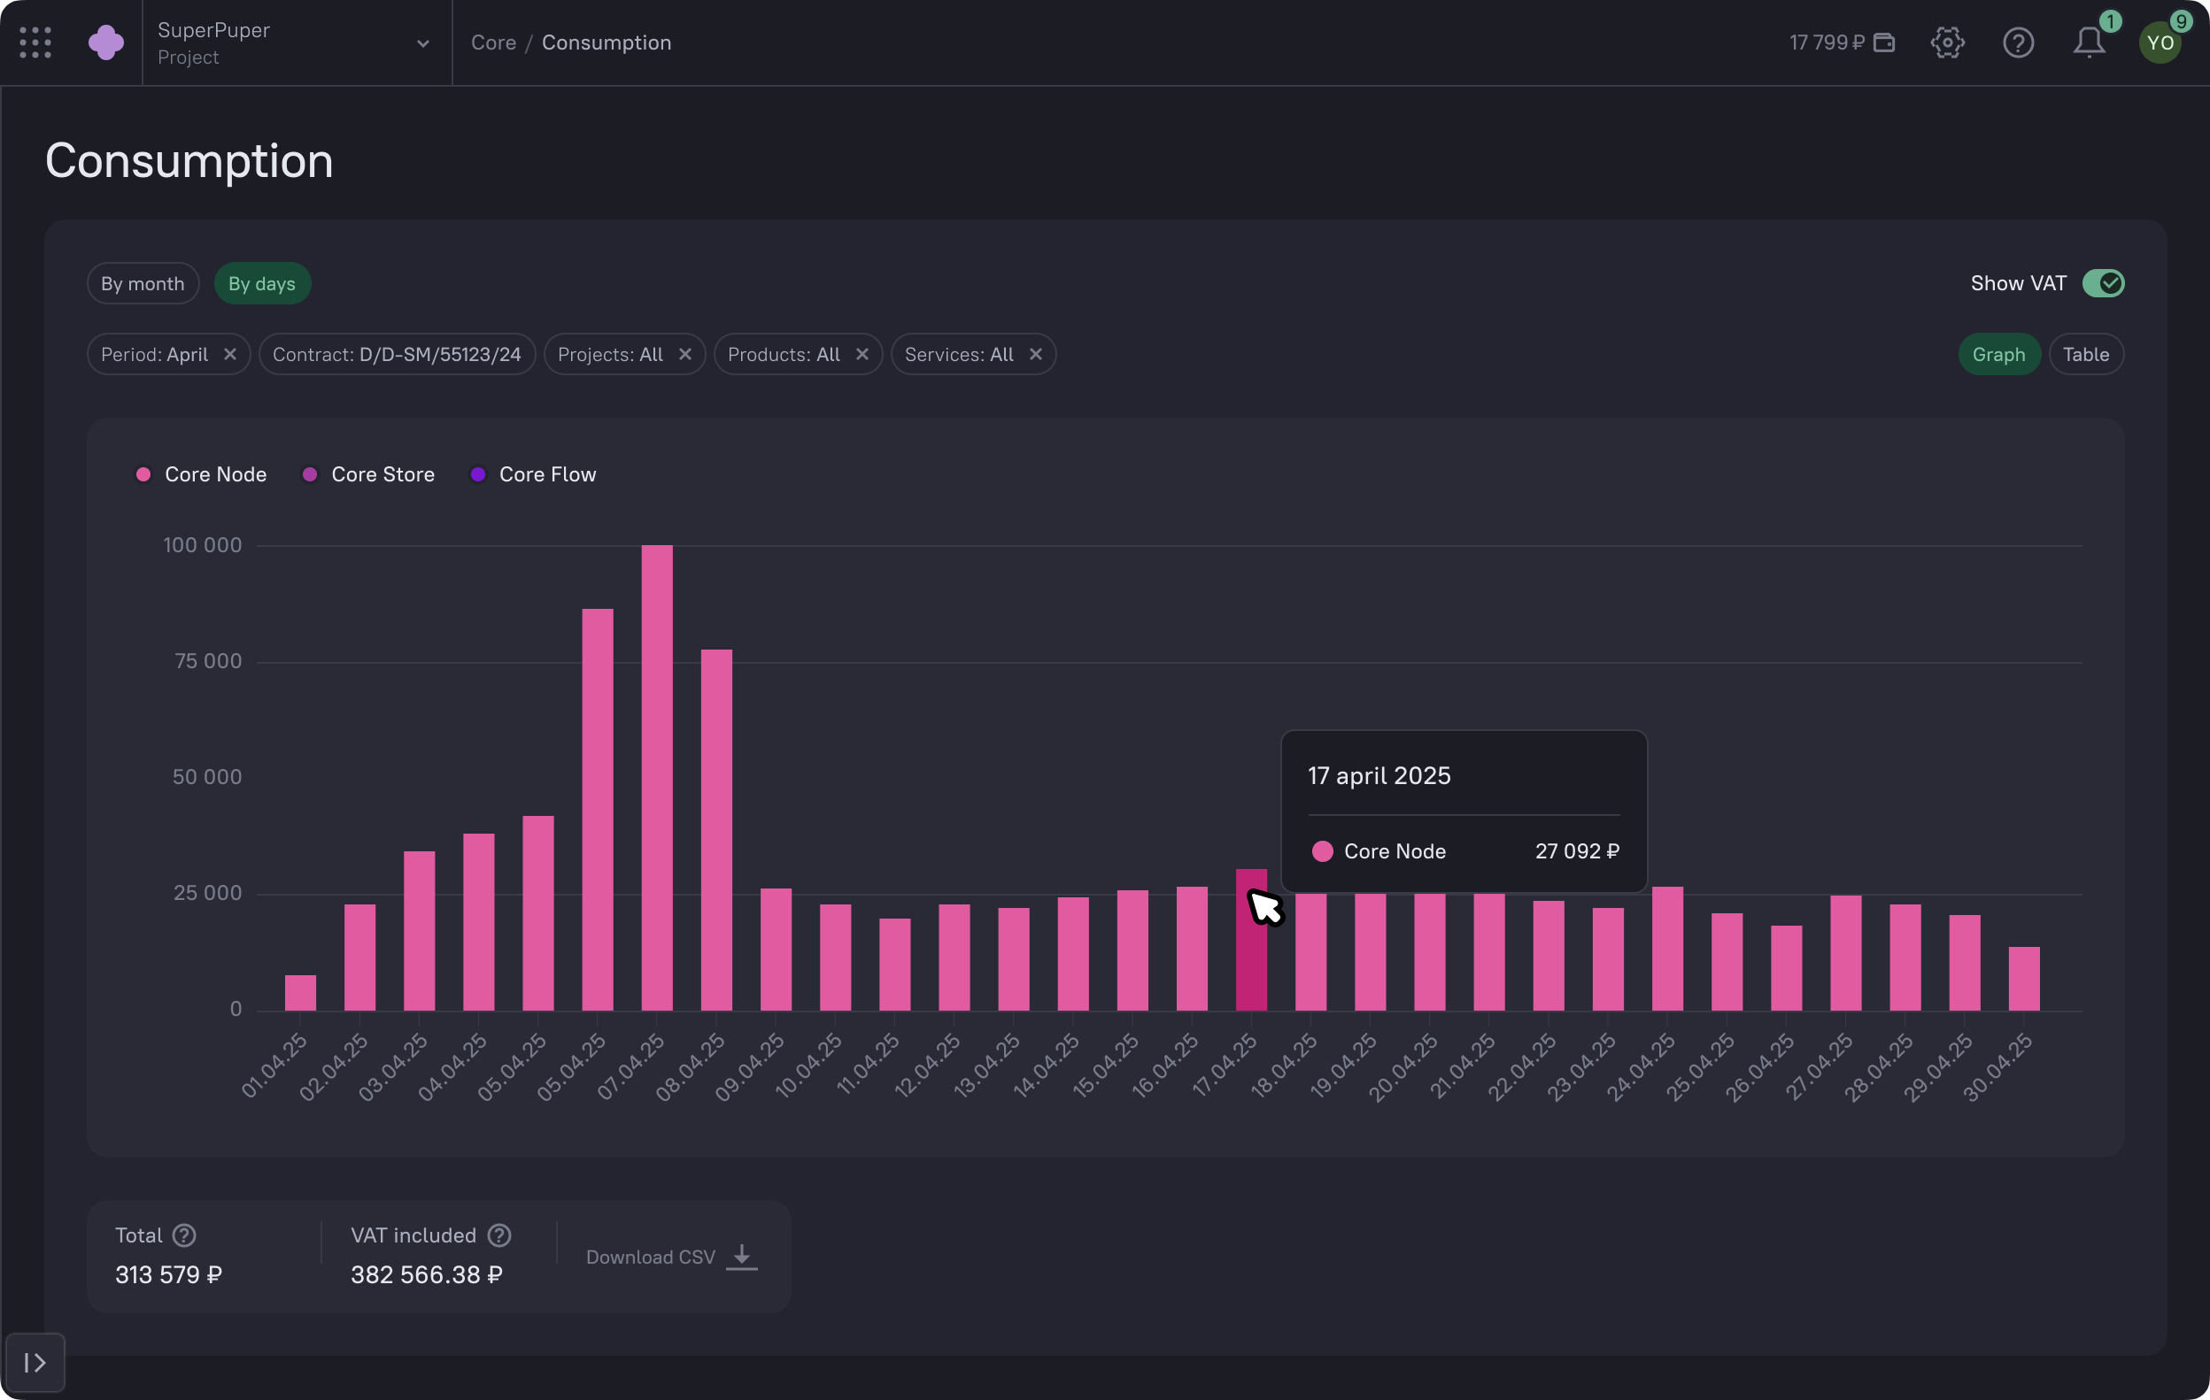Image resolution: width=2210 pixels, height=1400 pixels.
Task: Switch to By month view
Action: tap(143, 283)
